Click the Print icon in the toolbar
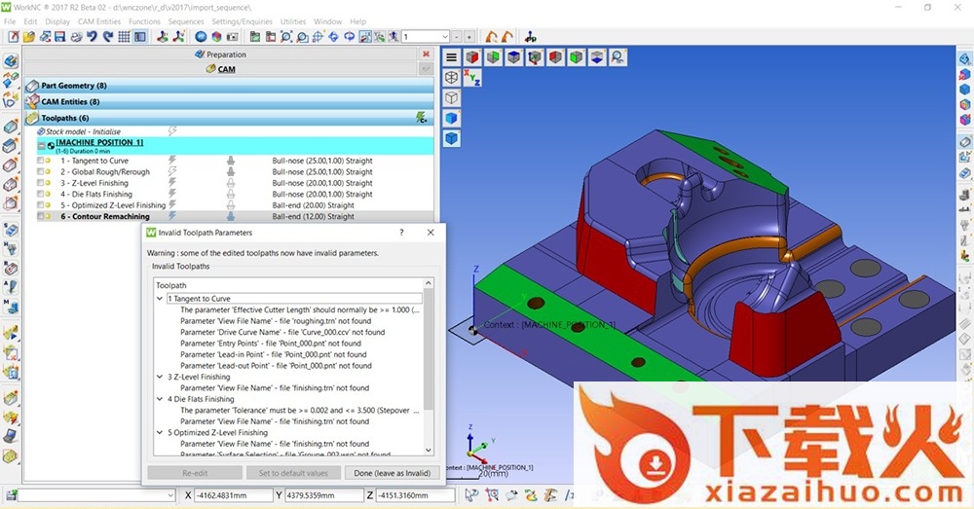The width and height of the screenshot is (974, 509). pyautogui.click(x=77, y=37)
